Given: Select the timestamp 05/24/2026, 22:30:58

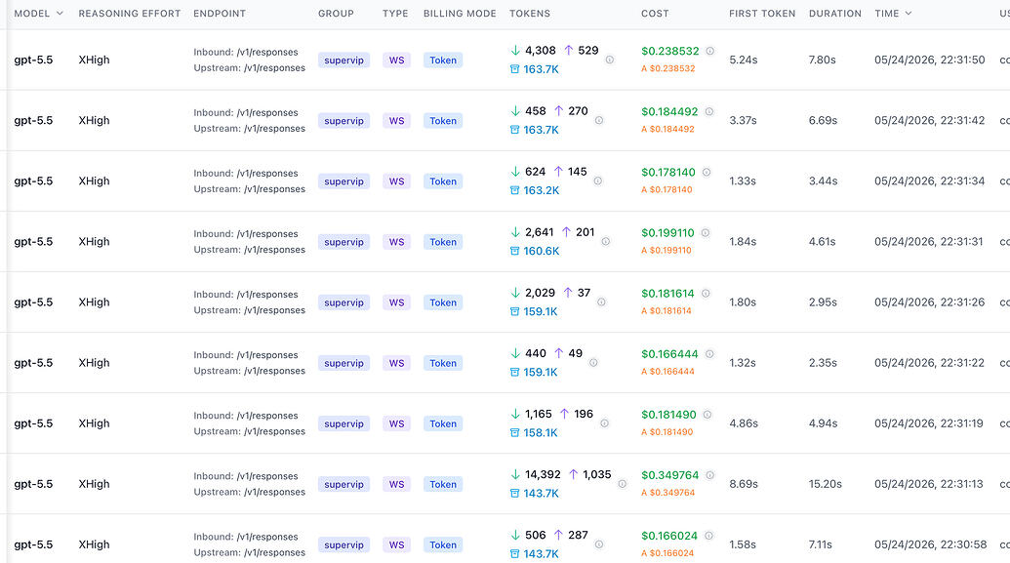Looking at the screenshot, I should [930, 544].
